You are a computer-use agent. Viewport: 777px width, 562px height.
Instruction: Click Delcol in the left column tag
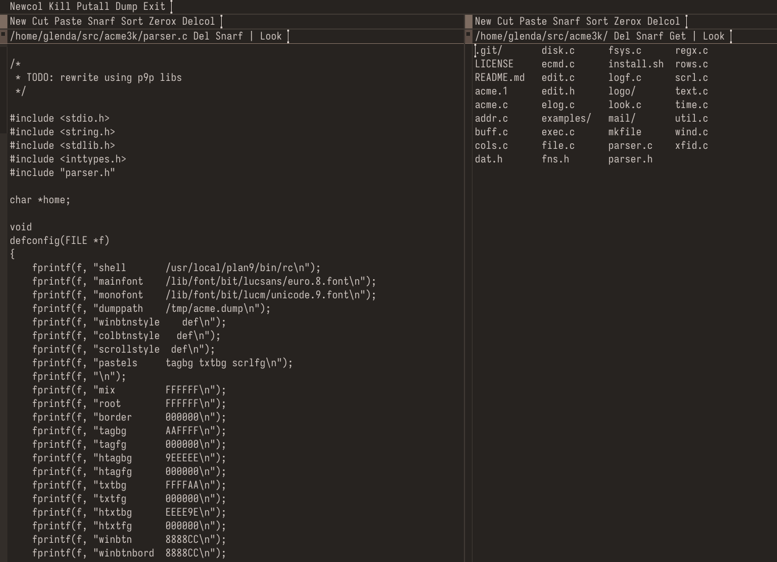[x=199, y=22]
